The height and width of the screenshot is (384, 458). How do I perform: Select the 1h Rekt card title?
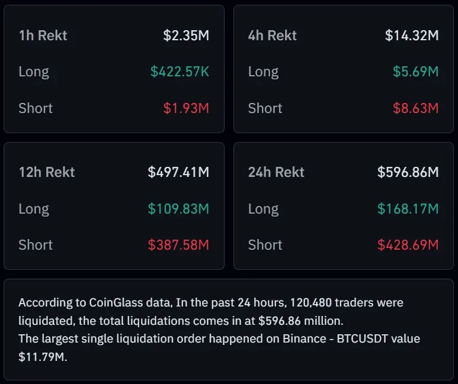pos(43,36)
